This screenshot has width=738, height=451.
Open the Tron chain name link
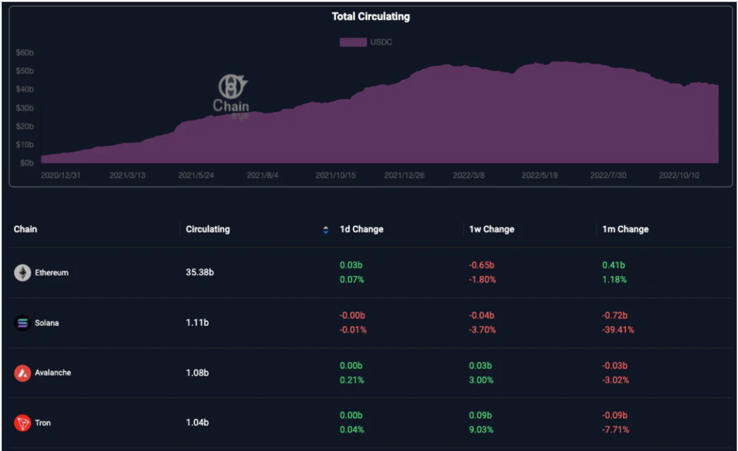[x=43, y=423]
